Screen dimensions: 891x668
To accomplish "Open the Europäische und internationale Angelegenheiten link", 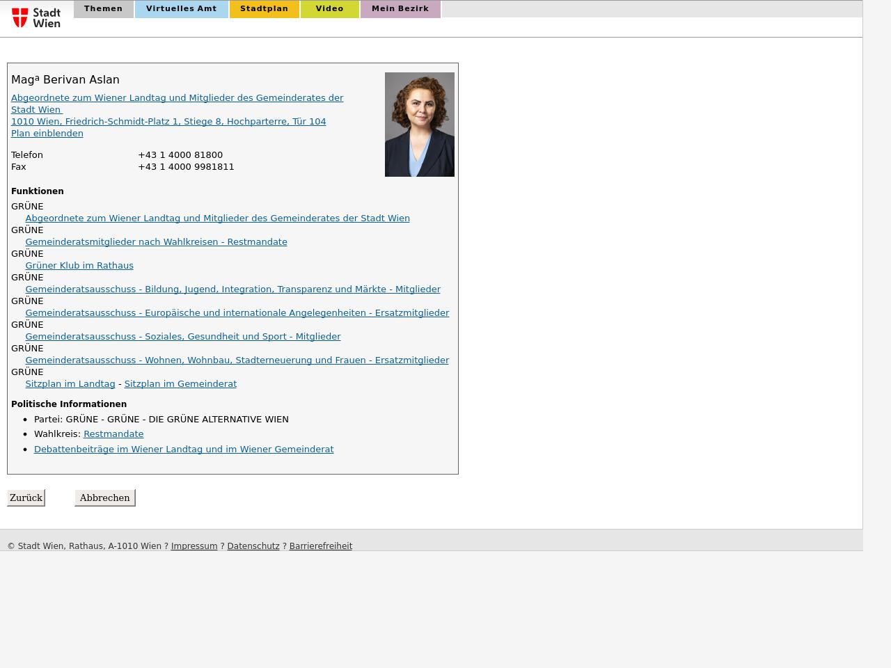I will pyautogui.click(x=237, y=313).
